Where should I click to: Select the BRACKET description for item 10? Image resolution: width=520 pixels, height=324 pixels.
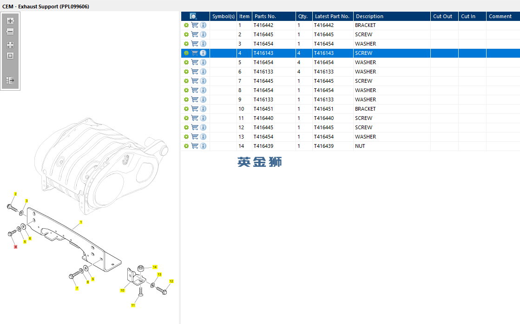365,109
